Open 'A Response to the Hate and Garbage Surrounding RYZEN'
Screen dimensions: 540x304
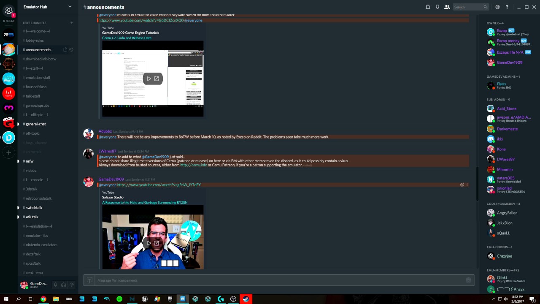click(x=145, y=203)
